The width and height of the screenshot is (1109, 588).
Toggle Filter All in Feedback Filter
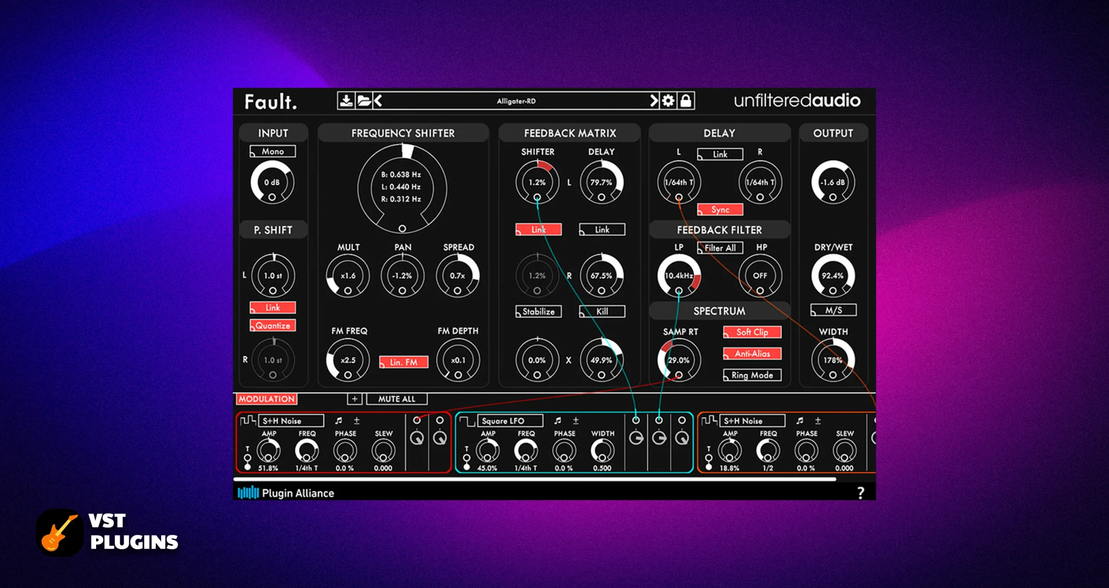[720, 248]
